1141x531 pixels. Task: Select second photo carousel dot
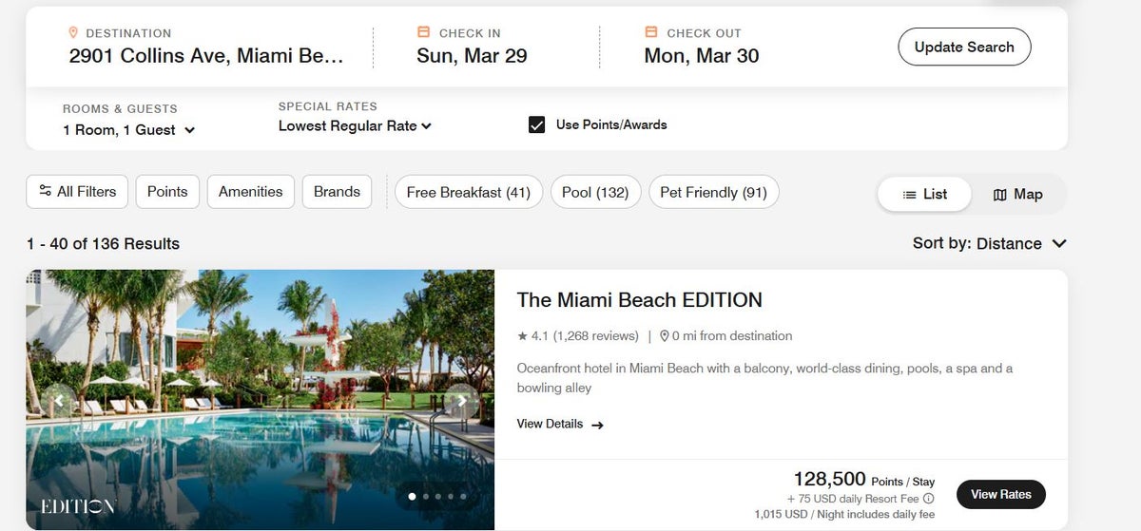(x=425, y=496)
